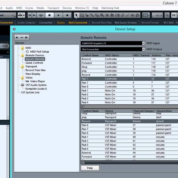Open the quantize waveform dropdown
The image size is (178, 178).
coord(157,15)
